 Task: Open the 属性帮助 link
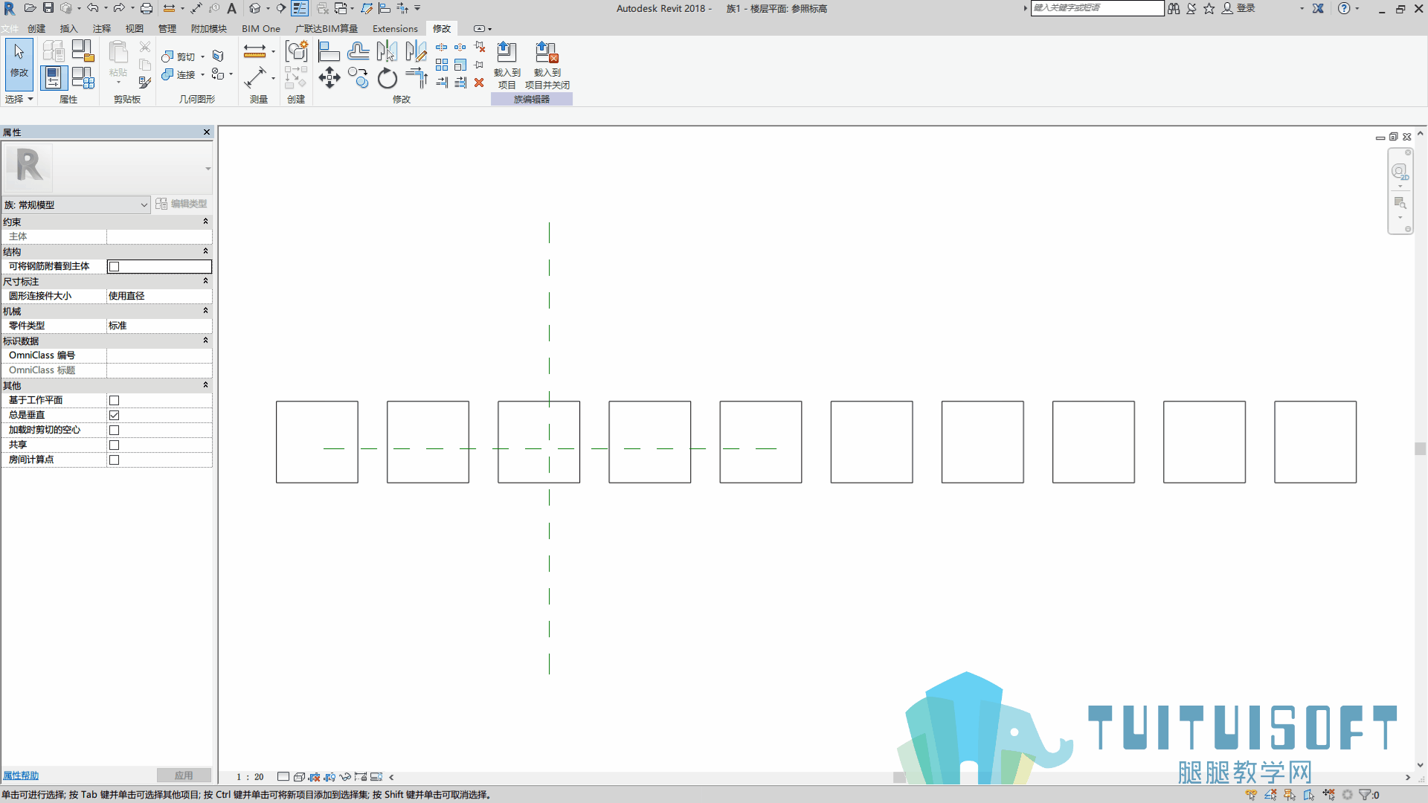21,775
